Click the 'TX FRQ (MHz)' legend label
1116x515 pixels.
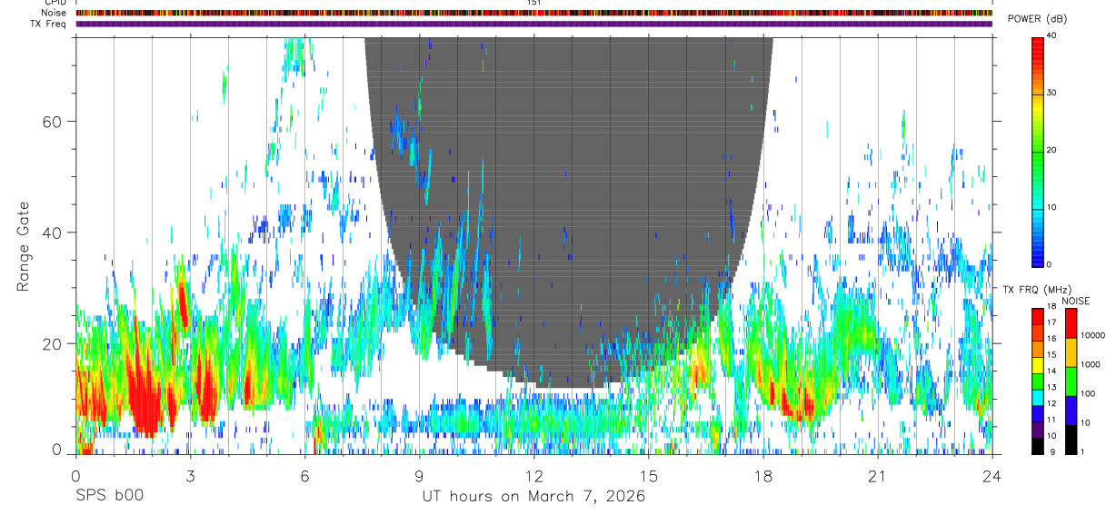(x=1037, y=289)
